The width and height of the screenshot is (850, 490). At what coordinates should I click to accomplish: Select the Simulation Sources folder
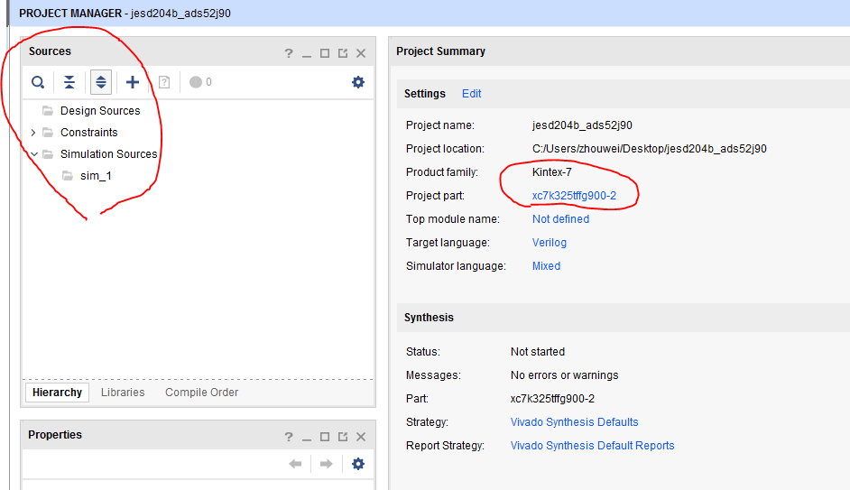click(x=108, y=154)
